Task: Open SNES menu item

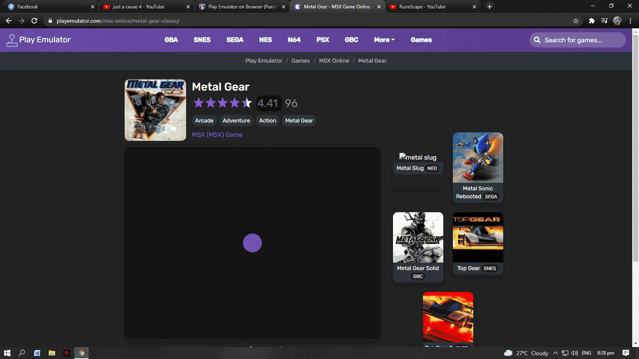Action: click(202, 40)
